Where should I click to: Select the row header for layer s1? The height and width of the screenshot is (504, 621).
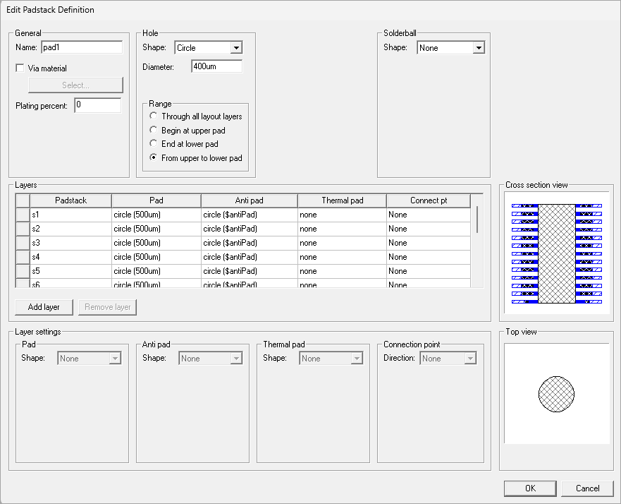click(23, 215)
